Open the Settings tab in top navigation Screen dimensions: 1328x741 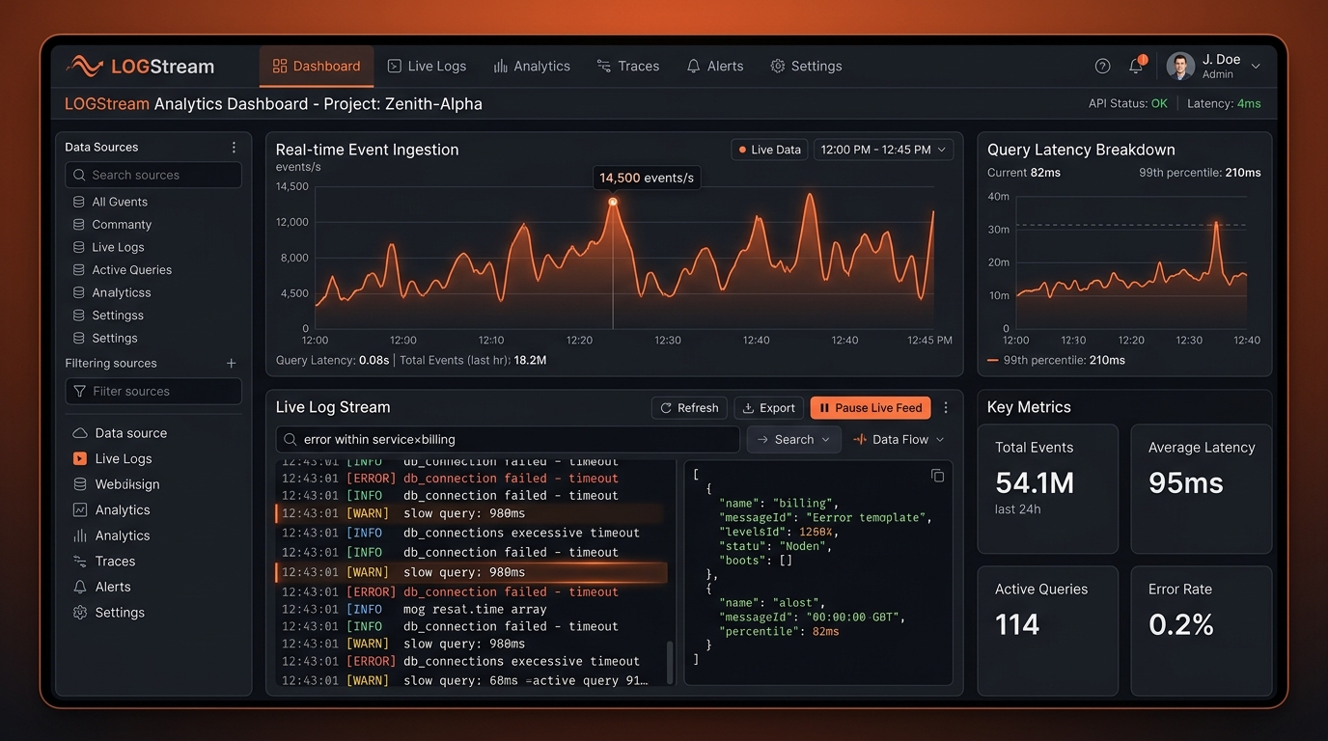(806, 66)
